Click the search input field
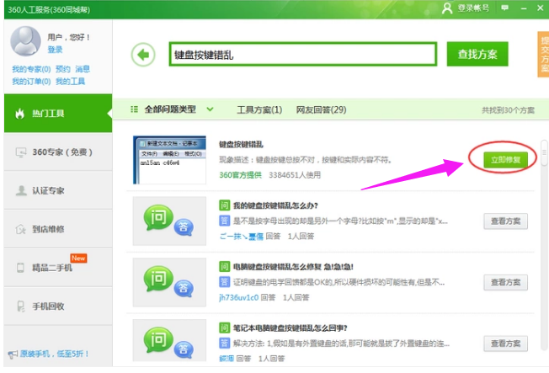The image size is (549, 373). (301, 55)
